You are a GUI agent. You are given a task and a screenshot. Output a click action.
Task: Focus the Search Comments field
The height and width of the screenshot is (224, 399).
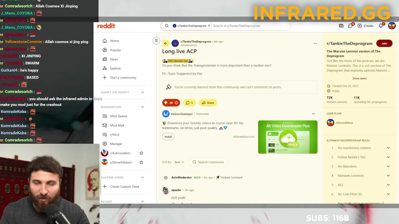[x=208, y=162]
